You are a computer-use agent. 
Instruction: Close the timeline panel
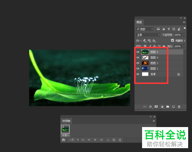coord(154,117)
